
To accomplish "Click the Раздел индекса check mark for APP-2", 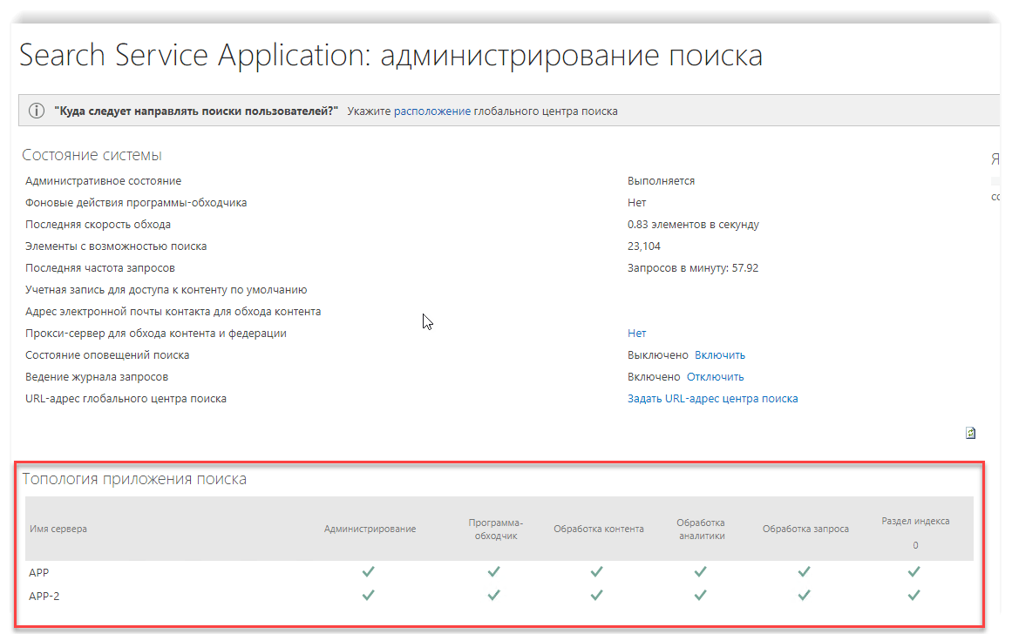I will coord(914,596).
